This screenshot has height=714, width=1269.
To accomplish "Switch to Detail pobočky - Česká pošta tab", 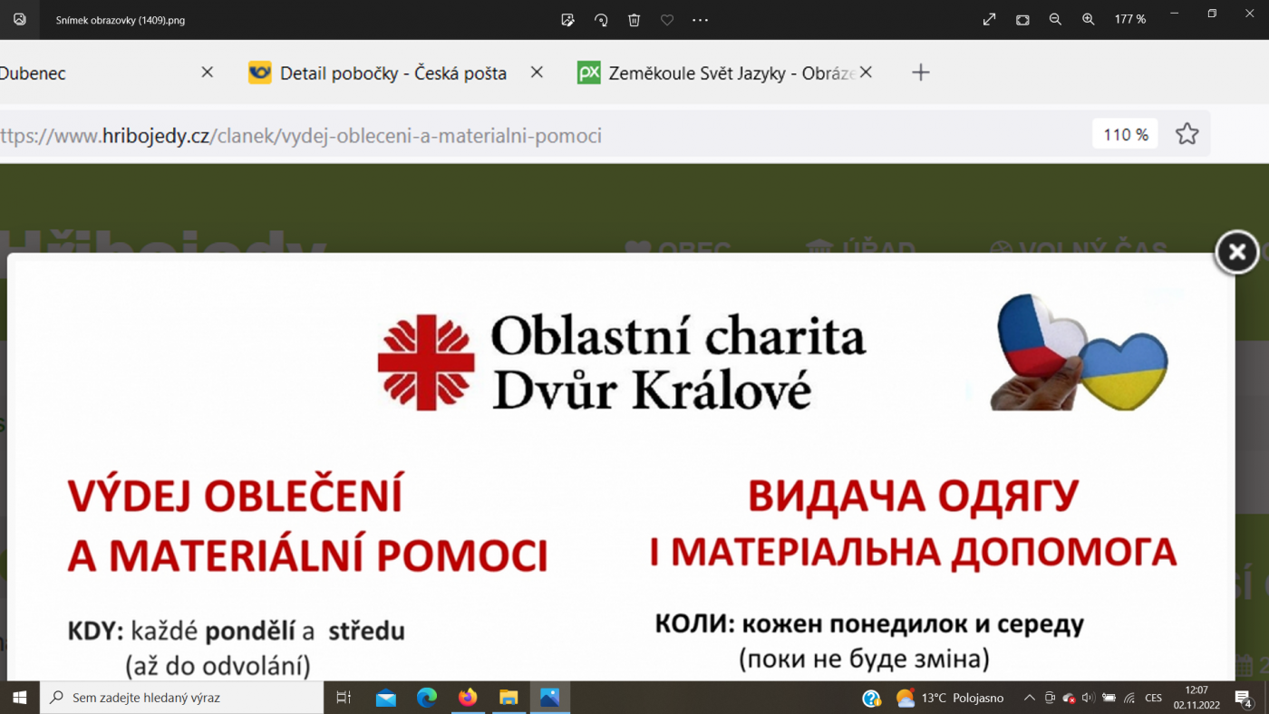I will (393, 73).
